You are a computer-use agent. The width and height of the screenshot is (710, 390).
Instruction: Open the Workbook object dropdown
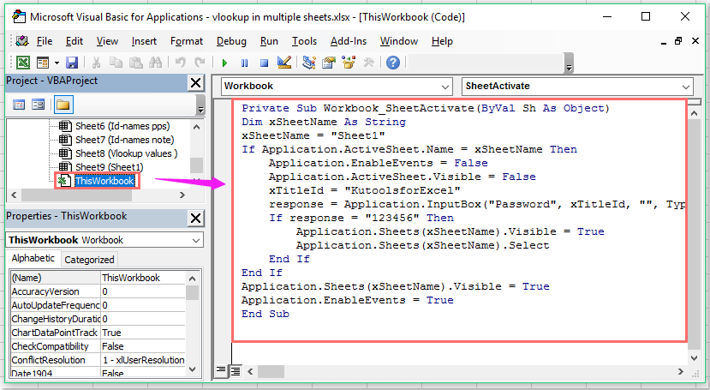(444, 87)
